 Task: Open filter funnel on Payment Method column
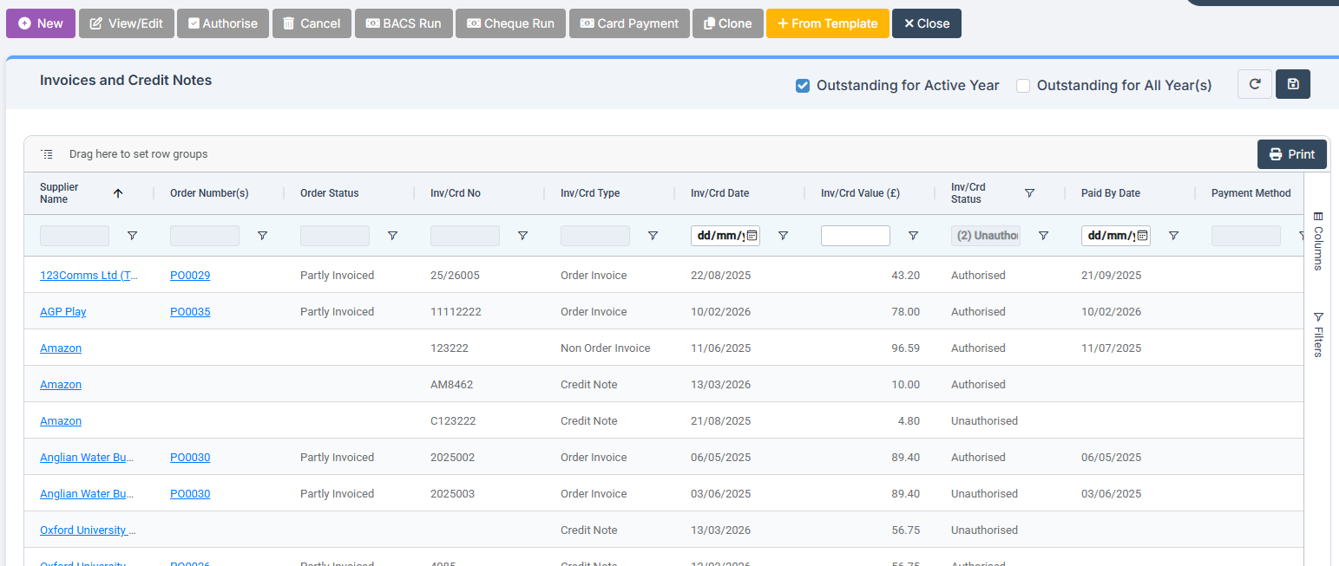click(x=1302, y=235)
